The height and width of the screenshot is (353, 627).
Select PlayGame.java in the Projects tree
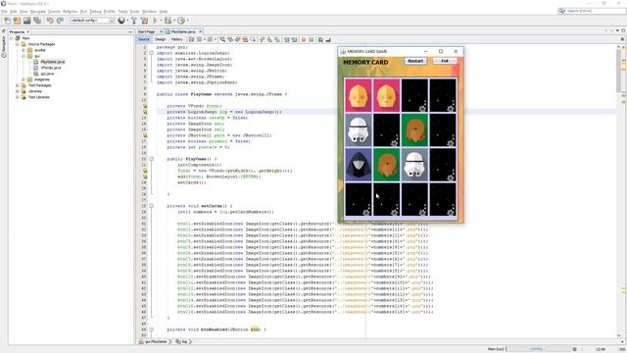tap(52, 62)
